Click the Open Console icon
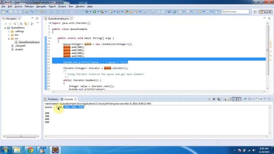 [257, 99]
